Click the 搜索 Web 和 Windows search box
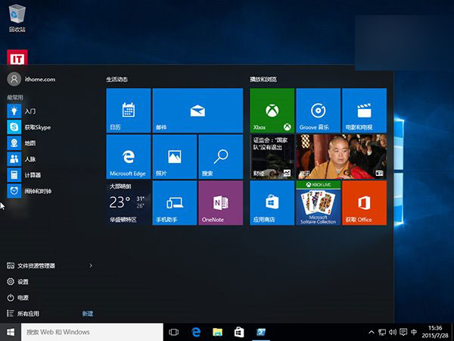The width and height of the screenshot is (454, 341). [92, 332]
